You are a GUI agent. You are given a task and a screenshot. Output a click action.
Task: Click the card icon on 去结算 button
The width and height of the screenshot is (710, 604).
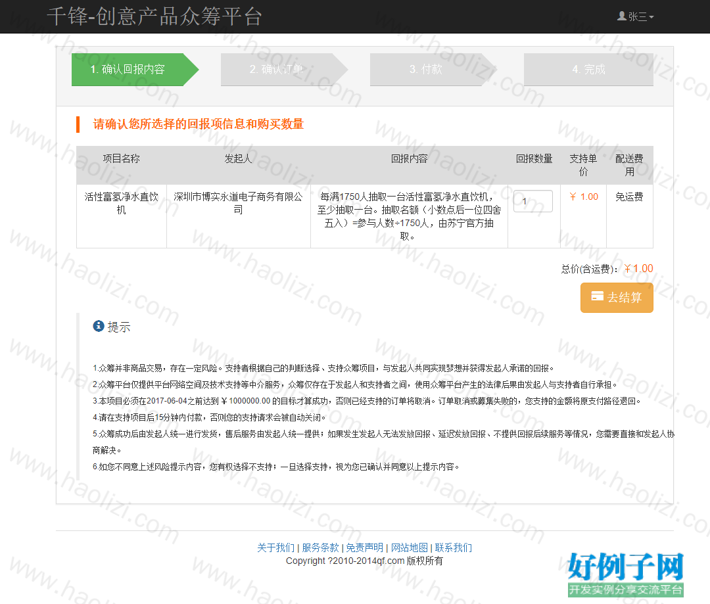pyautogui.click(x=597, y=296)
